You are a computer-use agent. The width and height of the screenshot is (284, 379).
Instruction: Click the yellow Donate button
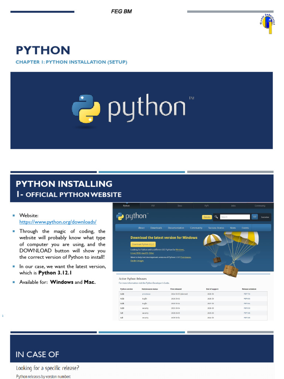pos(207,217)
